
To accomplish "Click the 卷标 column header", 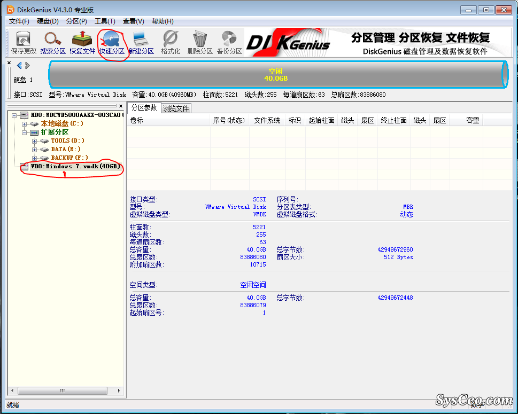I will [169, 121].
